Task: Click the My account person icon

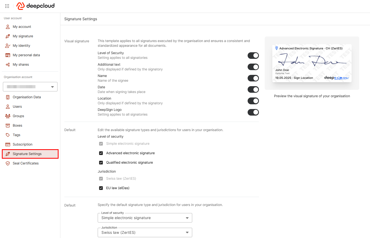Action: pyautogui.click(x=8, y=27)
